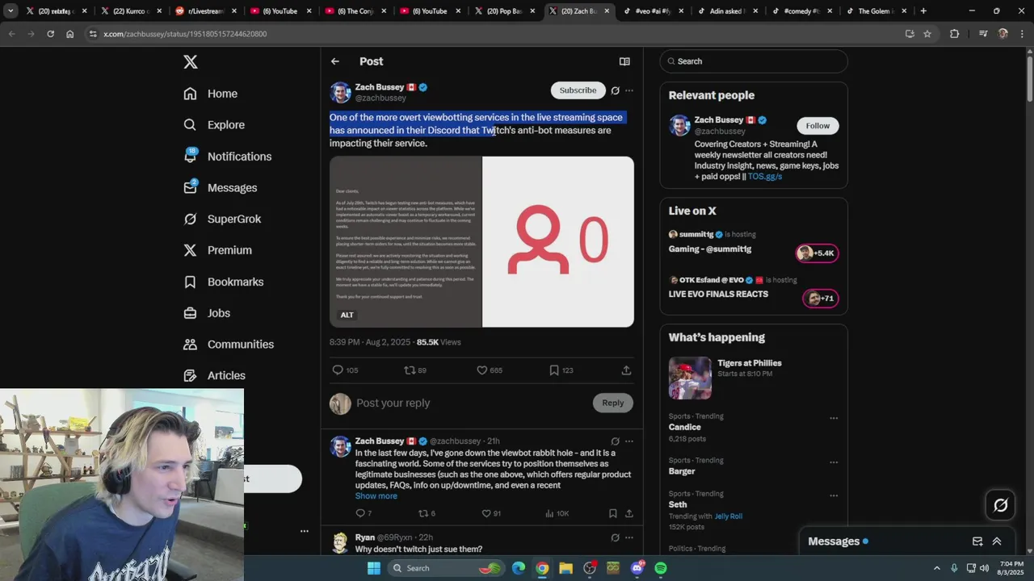This screenshot has width=1034, height=581.
Task: Open Jobs in the sidebar
Action: click(x=207, y=313)
